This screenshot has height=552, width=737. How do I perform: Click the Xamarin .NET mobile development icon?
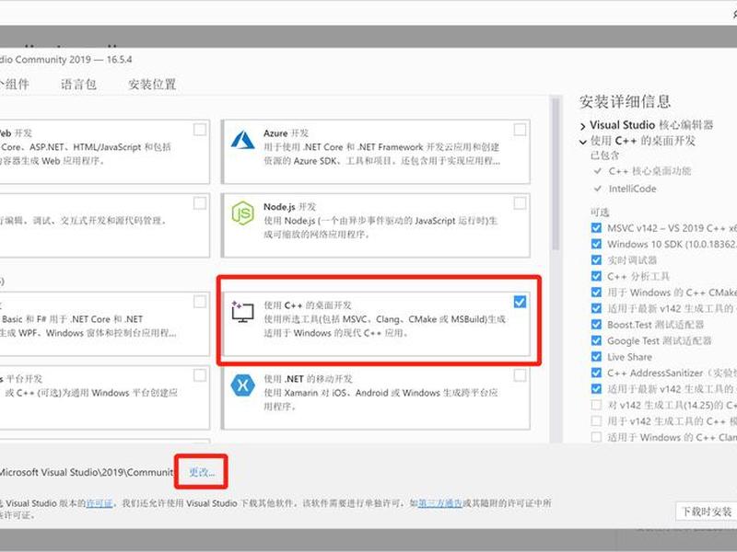(x=242, y=385)
